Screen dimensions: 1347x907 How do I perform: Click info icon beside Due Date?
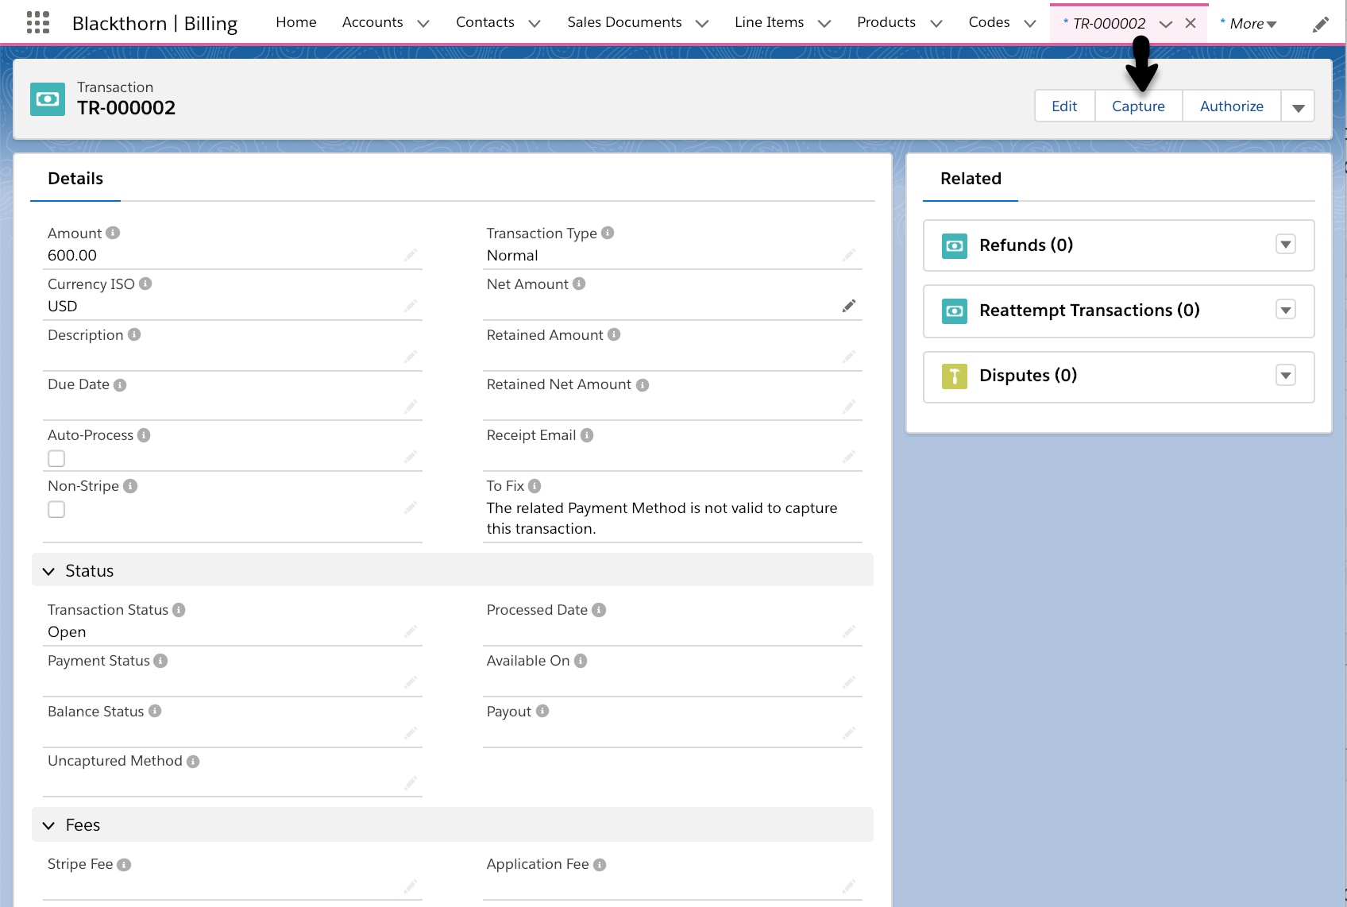pyautogui.click(x=120, y=385)
